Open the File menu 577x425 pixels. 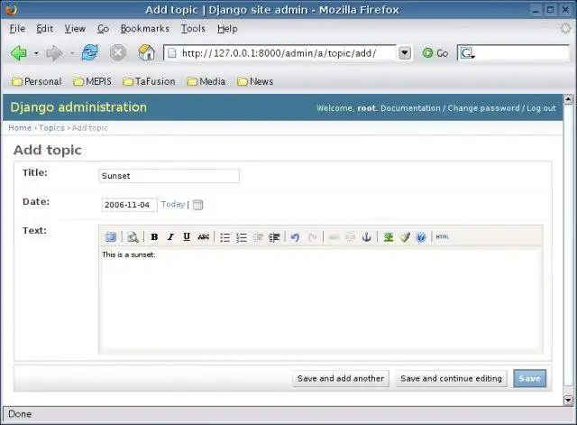(x=17, y=28)
